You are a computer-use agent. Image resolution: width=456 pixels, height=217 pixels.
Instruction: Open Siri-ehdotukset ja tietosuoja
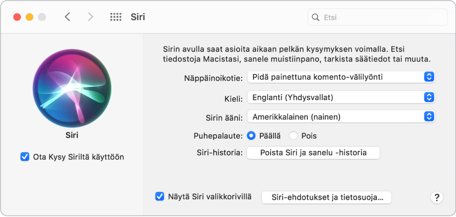click(327, 197)
